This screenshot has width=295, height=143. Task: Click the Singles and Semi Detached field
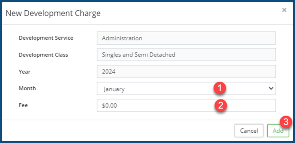(186, 55)
